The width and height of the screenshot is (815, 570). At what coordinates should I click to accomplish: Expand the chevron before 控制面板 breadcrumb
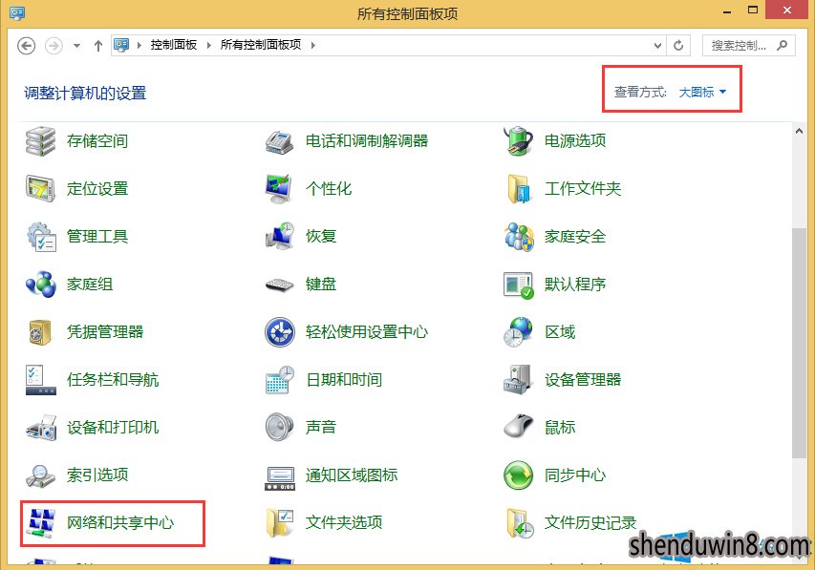139,45
